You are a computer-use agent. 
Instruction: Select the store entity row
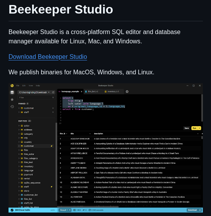[36, 191]
